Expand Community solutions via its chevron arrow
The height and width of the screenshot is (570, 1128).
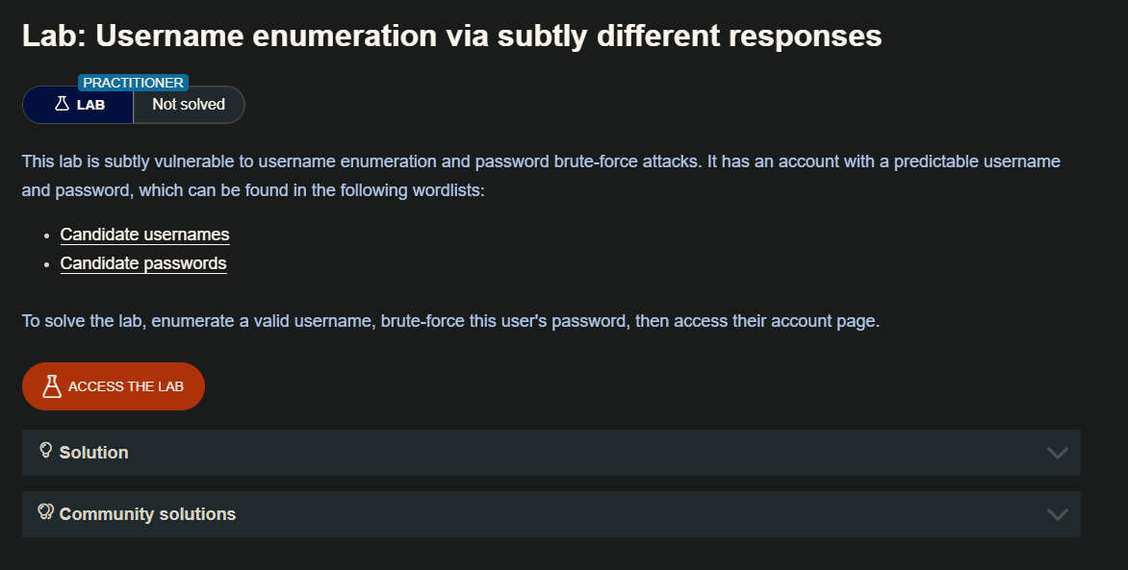click(x=1057, y=514)
